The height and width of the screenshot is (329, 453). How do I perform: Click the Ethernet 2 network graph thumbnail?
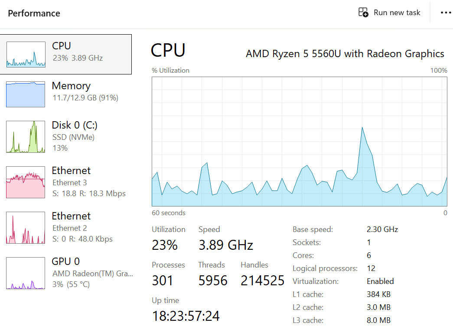coord(26,228)
